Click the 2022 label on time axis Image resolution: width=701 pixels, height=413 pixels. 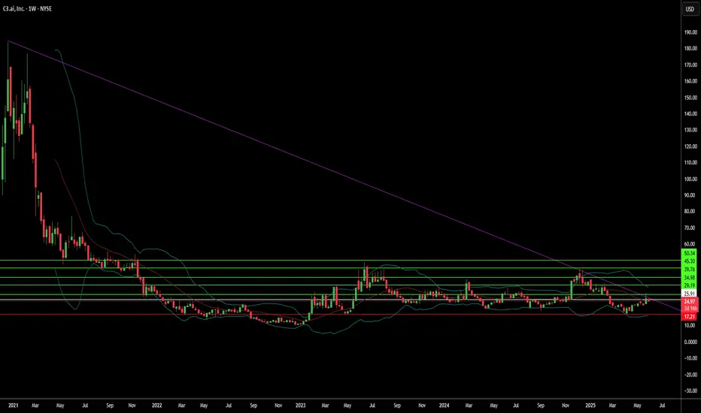156,405
